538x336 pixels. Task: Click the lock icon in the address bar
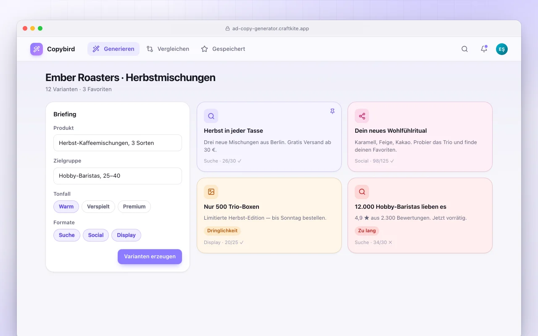[228, 29]
